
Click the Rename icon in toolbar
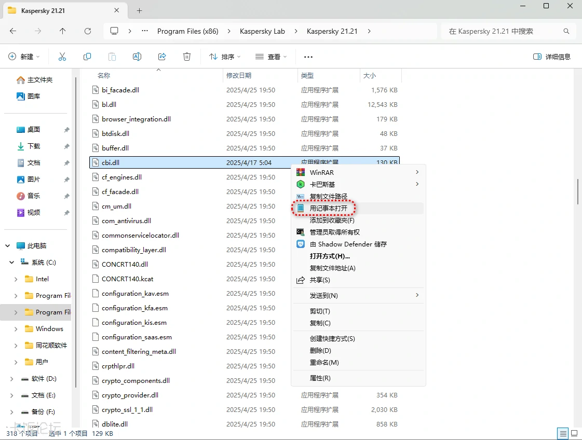(x=137, y=57)
